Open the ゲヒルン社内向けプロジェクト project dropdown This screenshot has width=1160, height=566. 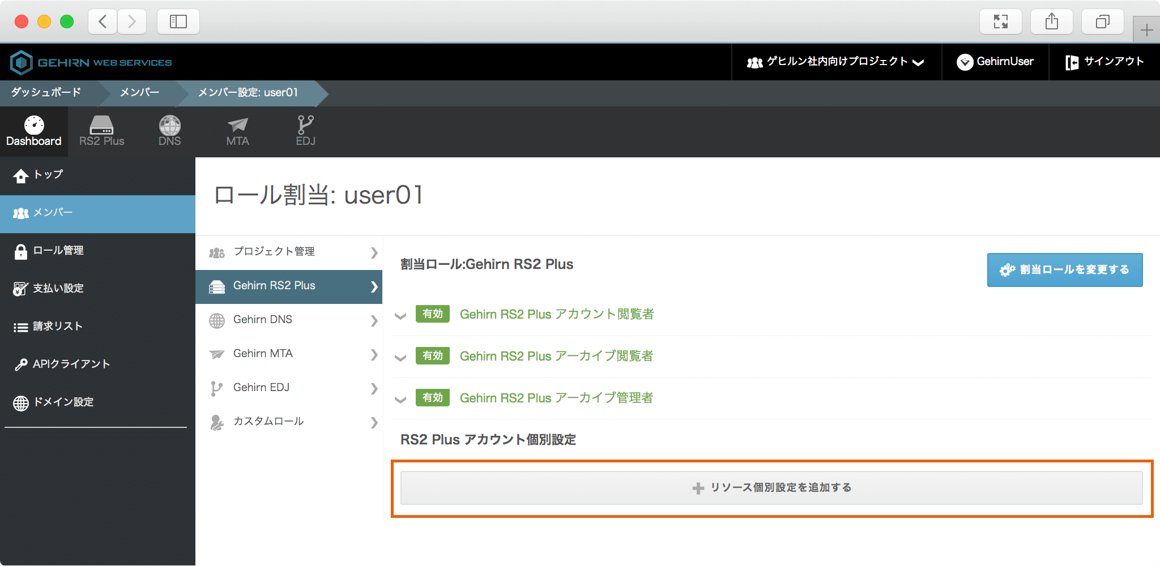pyautogui.click(x=836, y=62)
